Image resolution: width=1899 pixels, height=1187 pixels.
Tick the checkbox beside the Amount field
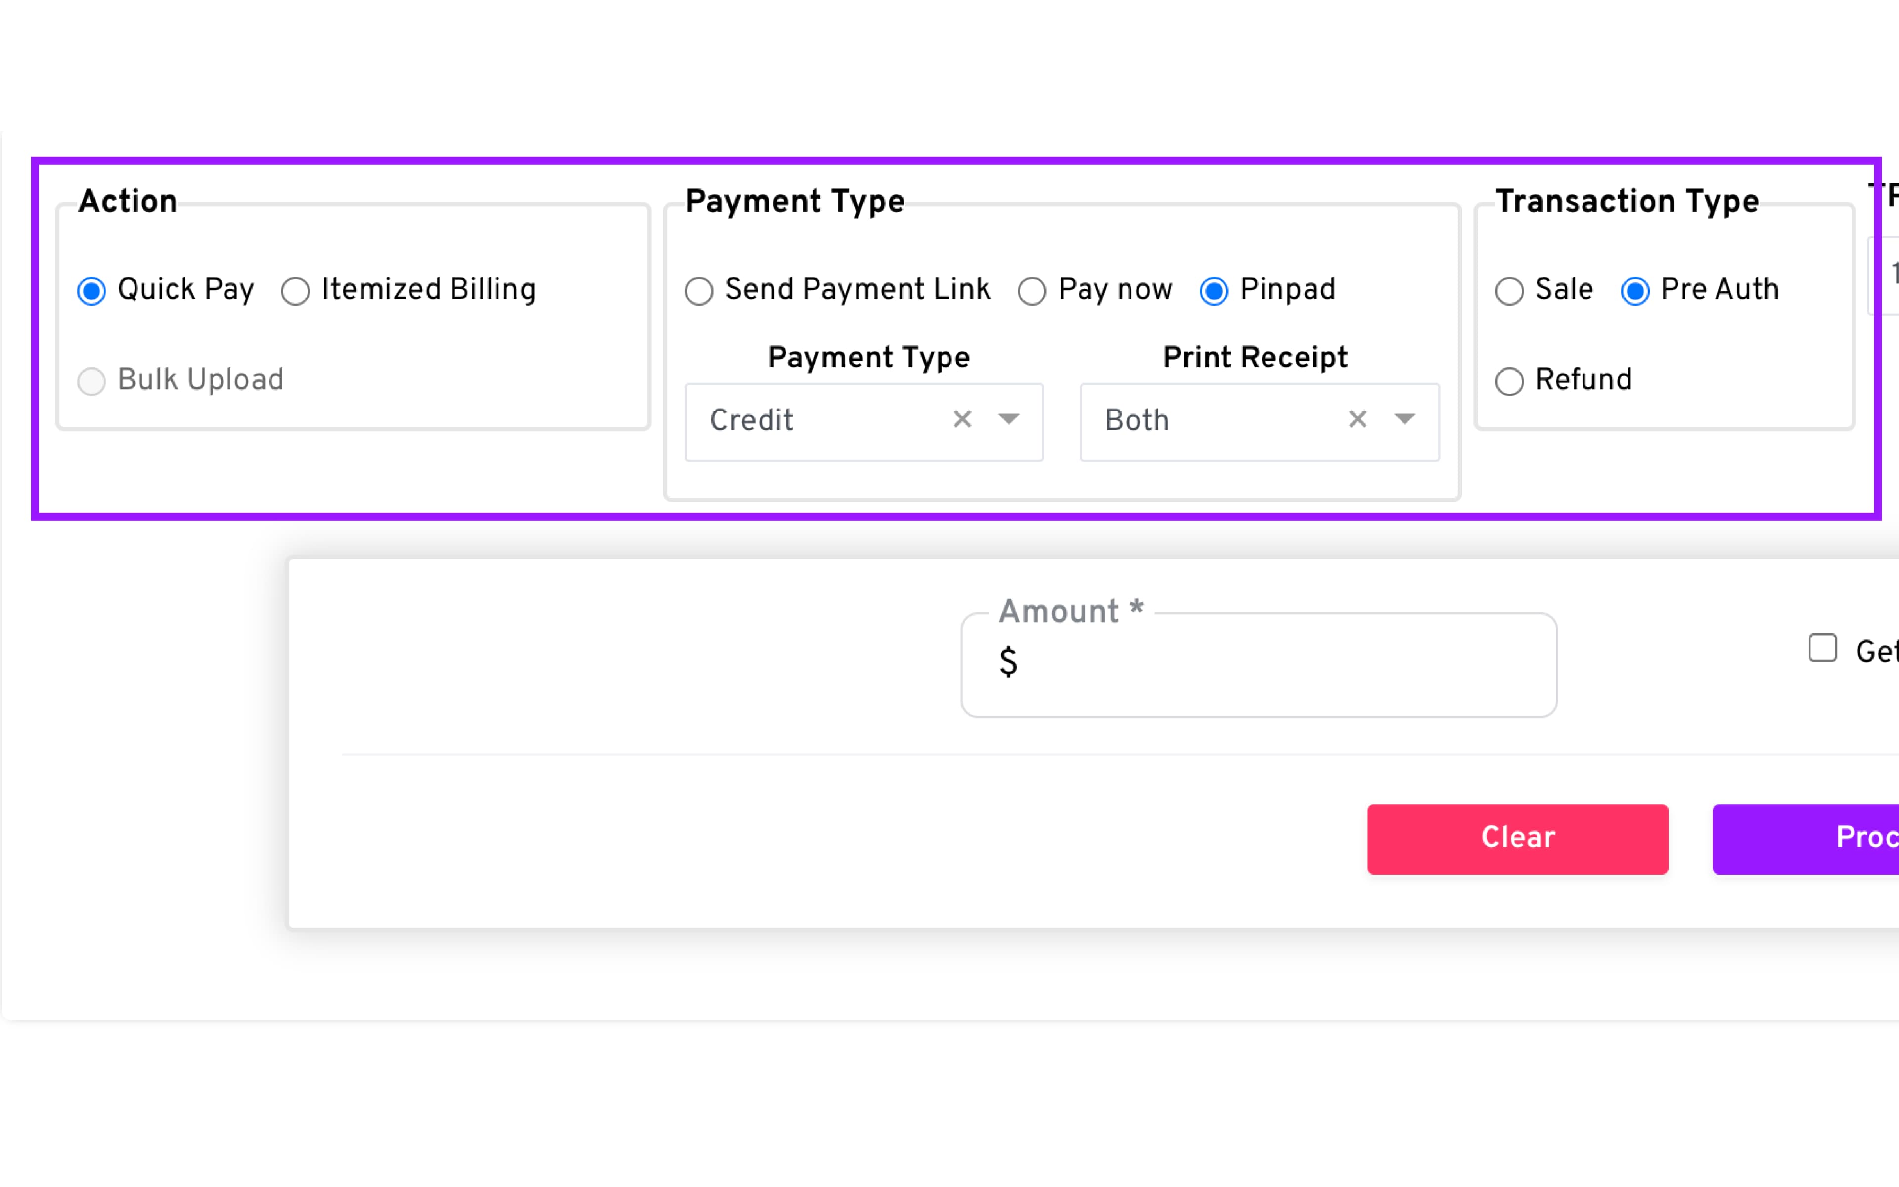click(1822, 648)
